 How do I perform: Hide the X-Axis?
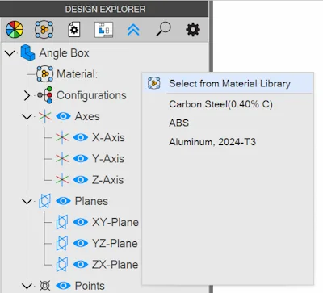pos(81,137)
